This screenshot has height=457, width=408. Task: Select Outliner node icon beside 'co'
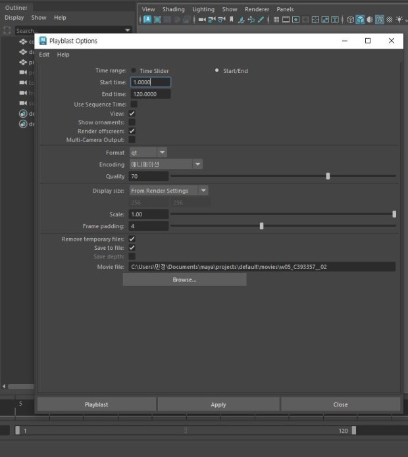[x=23, y=41]
